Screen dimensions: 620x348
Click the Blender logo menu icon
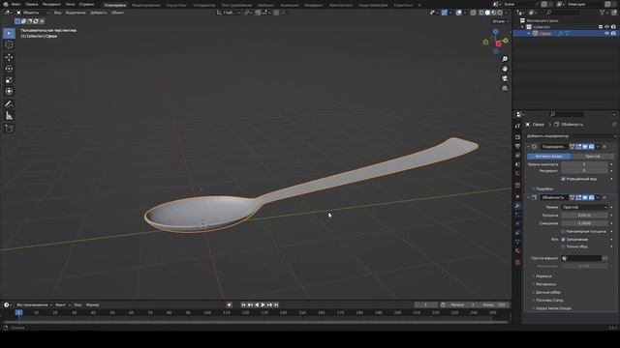6,4
